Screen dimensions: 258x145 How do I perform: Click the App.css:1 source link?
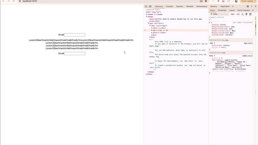tap(248, 43)
